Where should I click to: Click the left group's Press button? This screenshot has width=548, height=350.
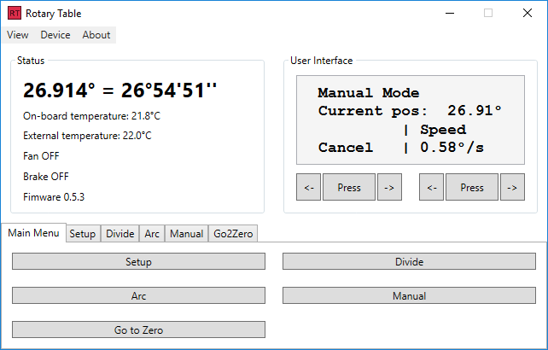pos(348,188)
